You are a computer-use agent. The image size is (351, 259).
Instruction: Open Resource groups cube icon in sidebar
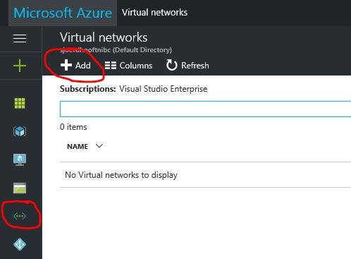click(x=20, y=131)
